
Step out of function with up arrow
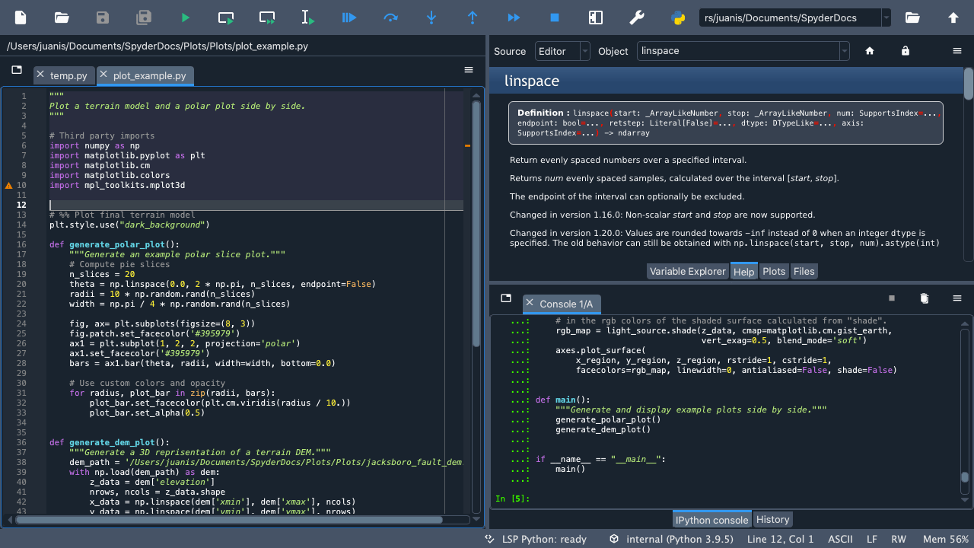point(473,18)
